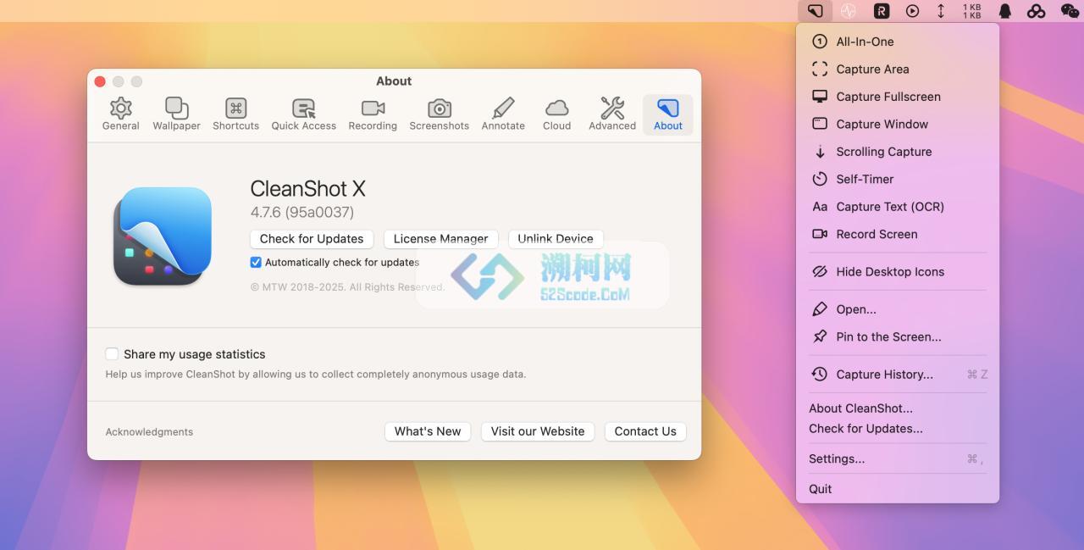Open the General preferences tab
This screenshot has height=550, width=1084.
120,114
